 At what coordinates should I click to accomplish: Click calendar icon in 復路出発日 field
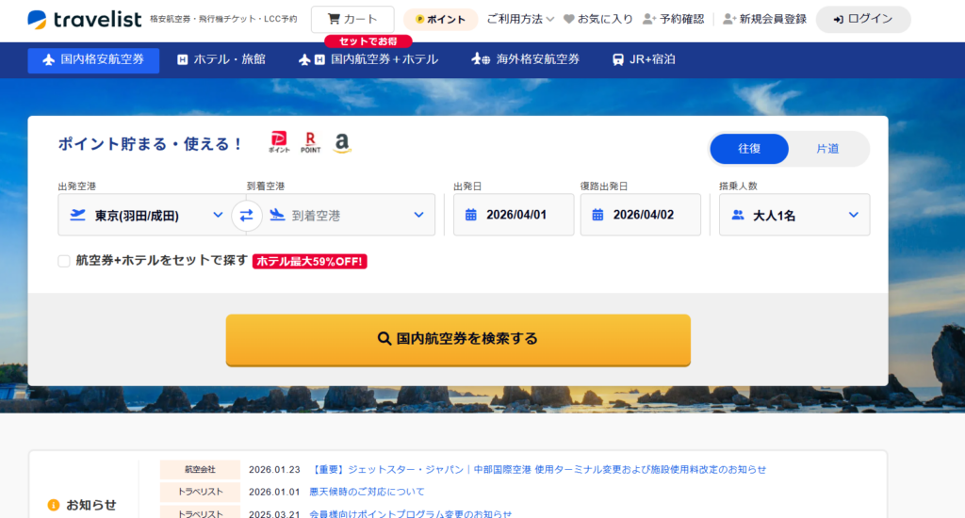pyautogui.click(x=598, y=215)
